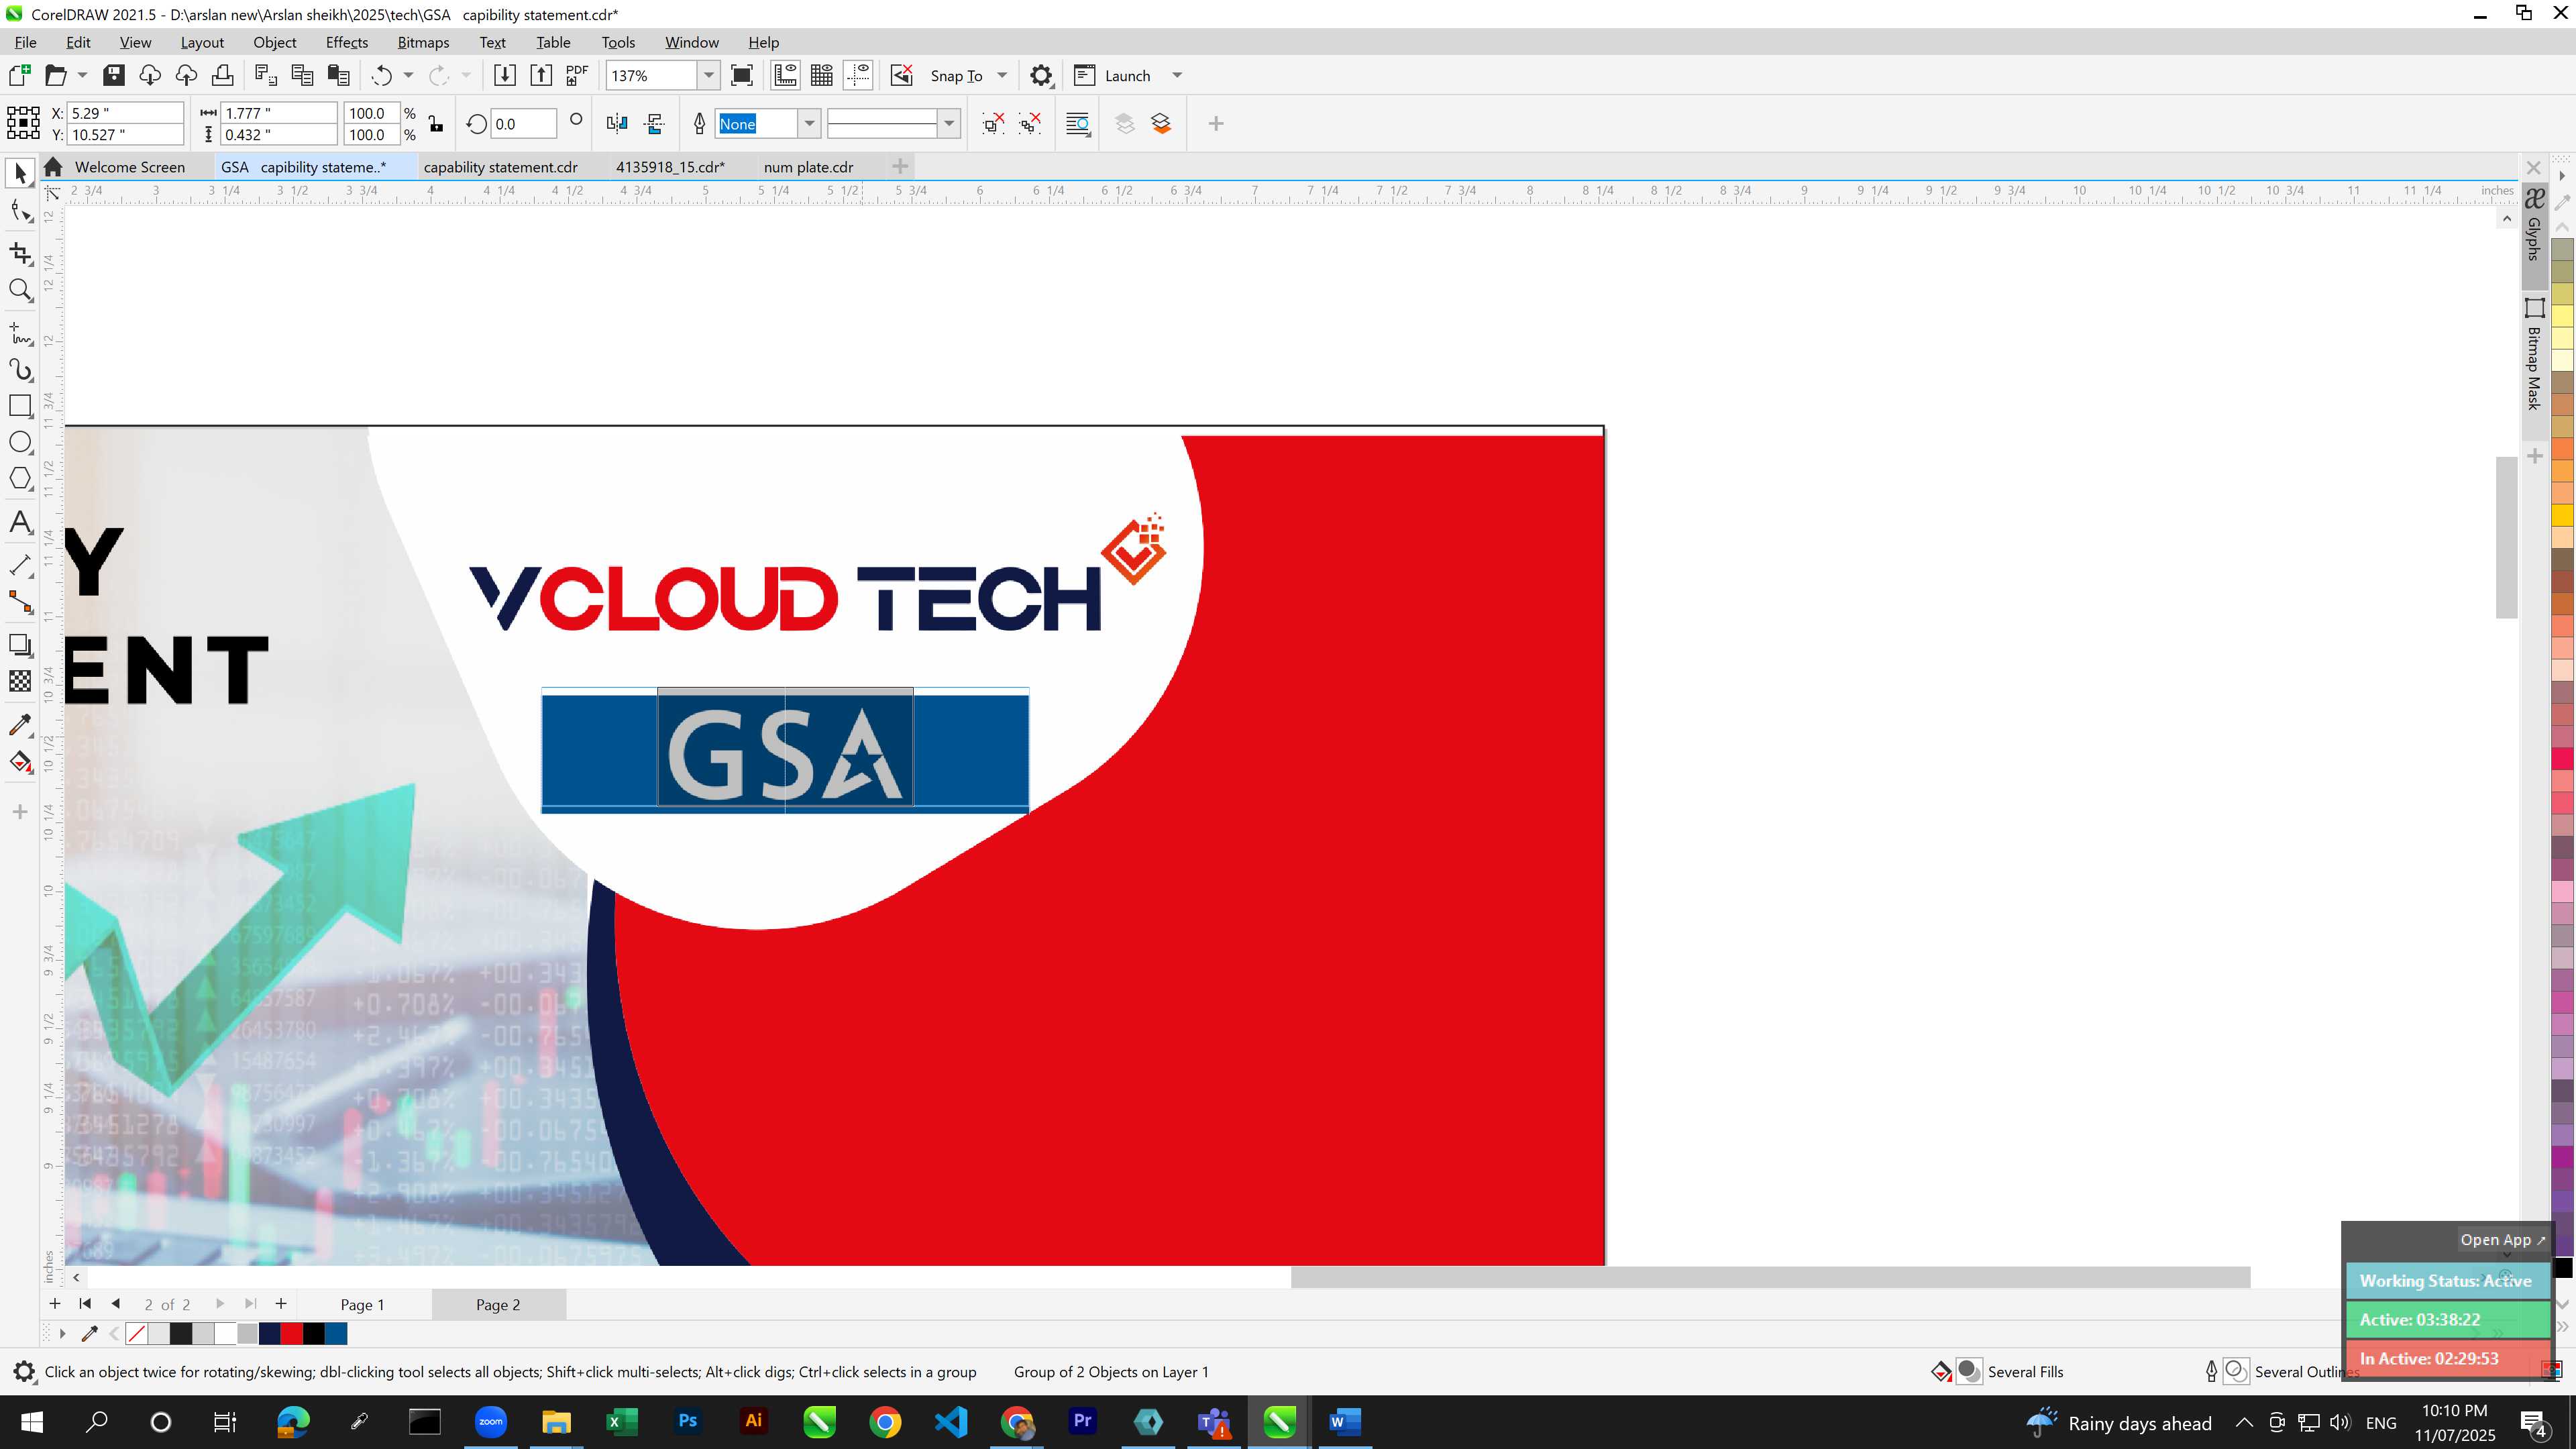Image resolution: width=2576 pixels, height=1449 pixels.
Task: Pick the red swatch in document palette
Action: [291, 1333]
